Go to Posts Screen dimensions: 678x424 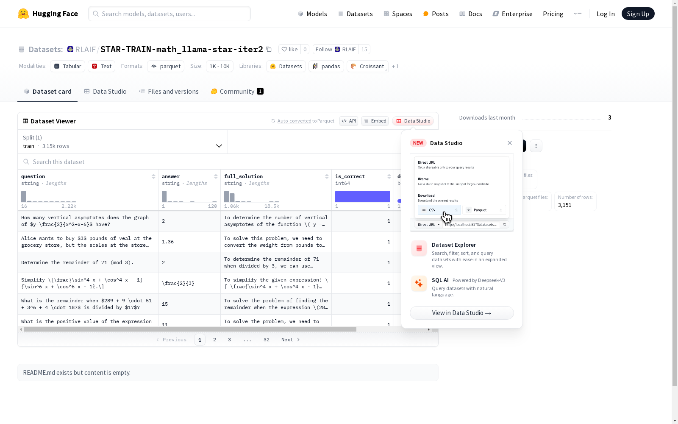(436, 14)
